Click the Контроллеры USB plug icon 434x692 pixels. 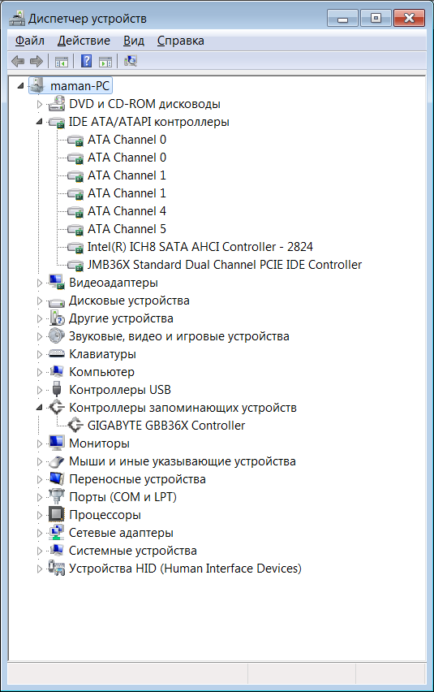point(57,389)
